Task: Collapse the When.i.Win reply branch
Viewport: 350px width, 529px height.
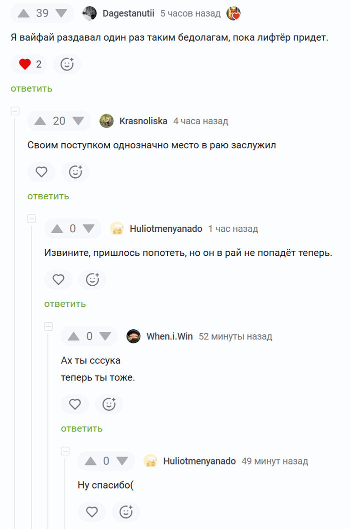Action: (48, 326)
